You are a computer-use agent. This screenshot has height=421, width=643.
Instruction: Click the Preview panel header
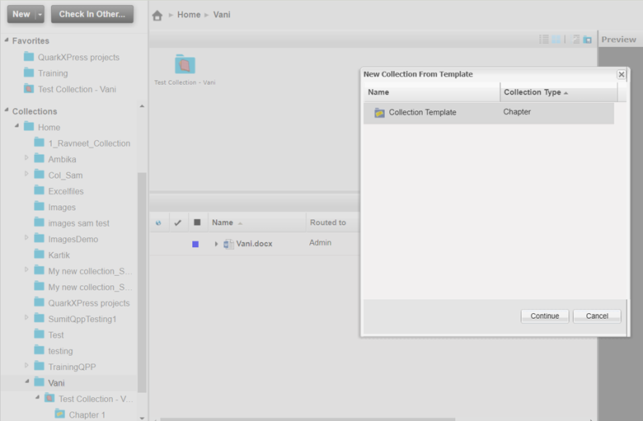coord(619,40)
